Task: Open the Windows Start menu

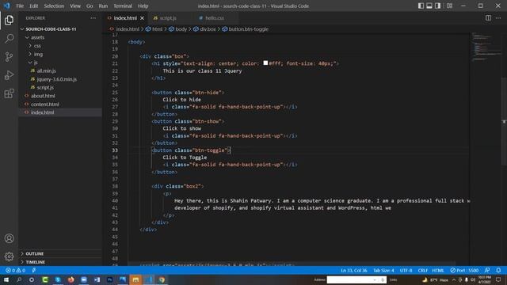Action: tap(6, 279)
